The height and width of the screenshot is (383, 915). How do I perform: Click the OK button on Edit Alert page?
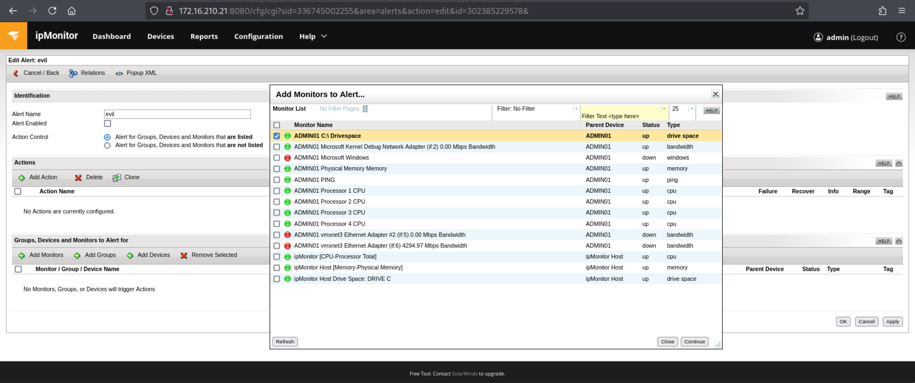[843, 322]
